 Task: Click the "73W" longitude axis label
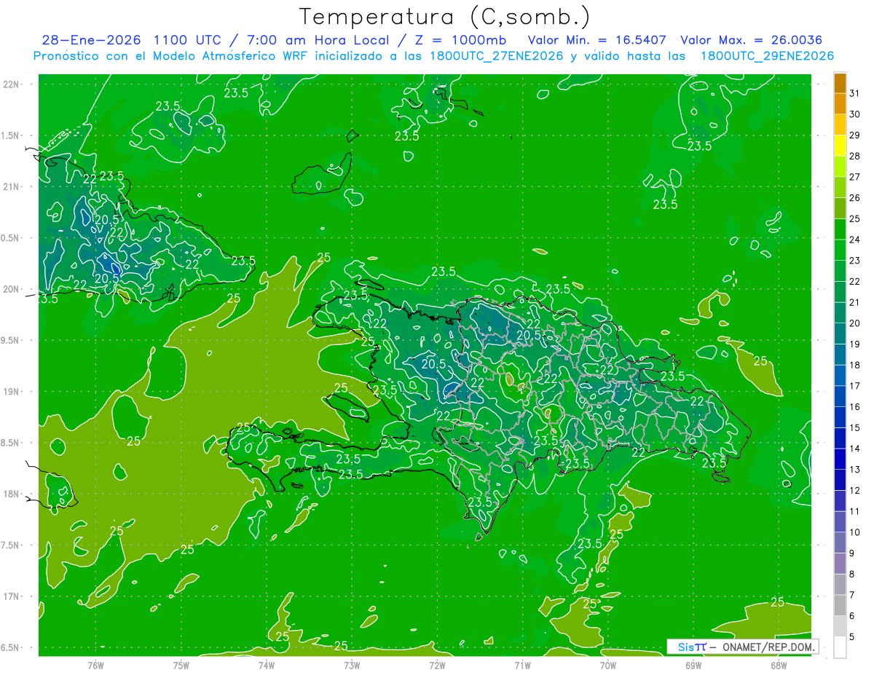click(352, 666)
